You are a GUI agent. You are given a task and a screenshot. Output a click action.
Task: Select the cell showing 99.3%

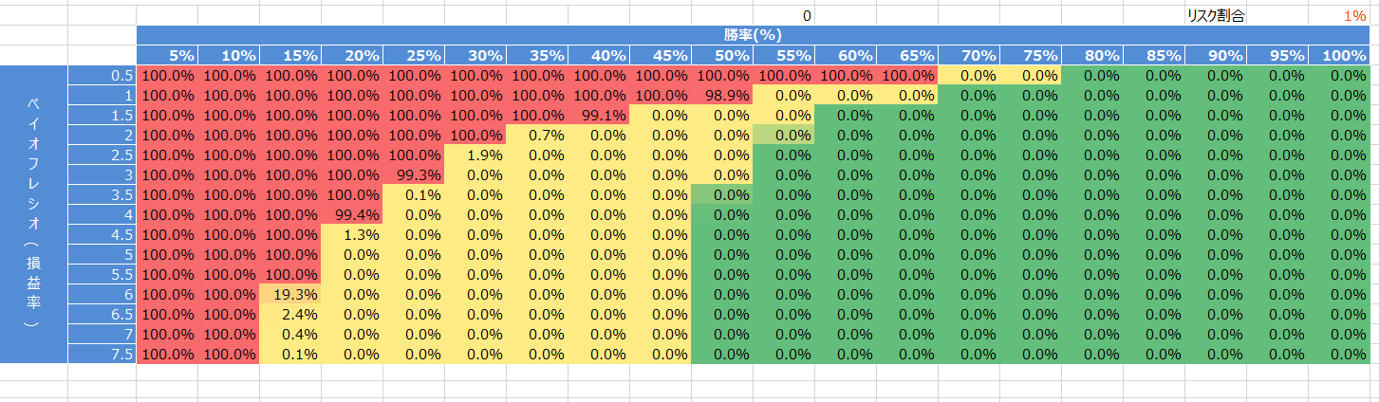tap(414, 174)
